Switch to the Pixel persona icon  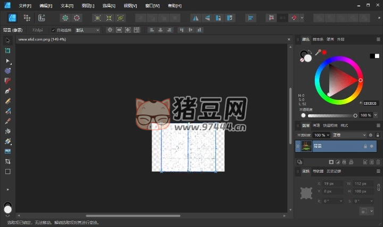[x=27, y=18]
